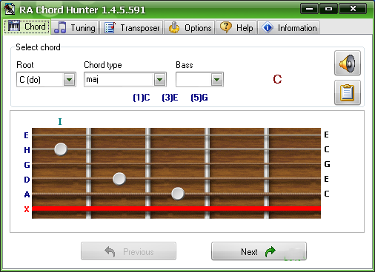375x272 pixels.
Task: Expand the Bass dropdown arrow
Action: click(216, 80)
